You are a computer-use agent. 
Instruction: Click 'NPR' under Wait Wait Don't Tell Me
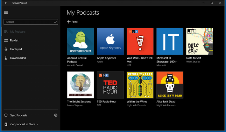click(129, 65)
